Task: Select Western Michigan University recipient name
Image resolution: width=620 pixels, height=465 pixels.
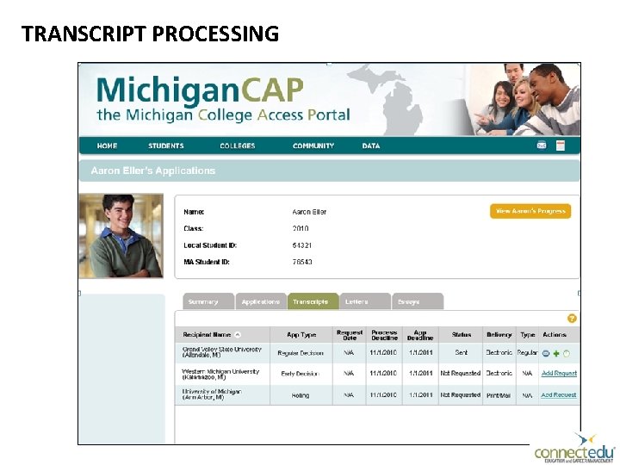Action: (x=220, y=374)
